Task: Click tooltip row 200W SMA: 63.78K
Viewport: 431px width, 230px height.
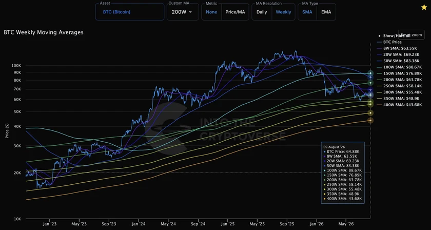Action: pyautogui.click(x=343, y=179)
